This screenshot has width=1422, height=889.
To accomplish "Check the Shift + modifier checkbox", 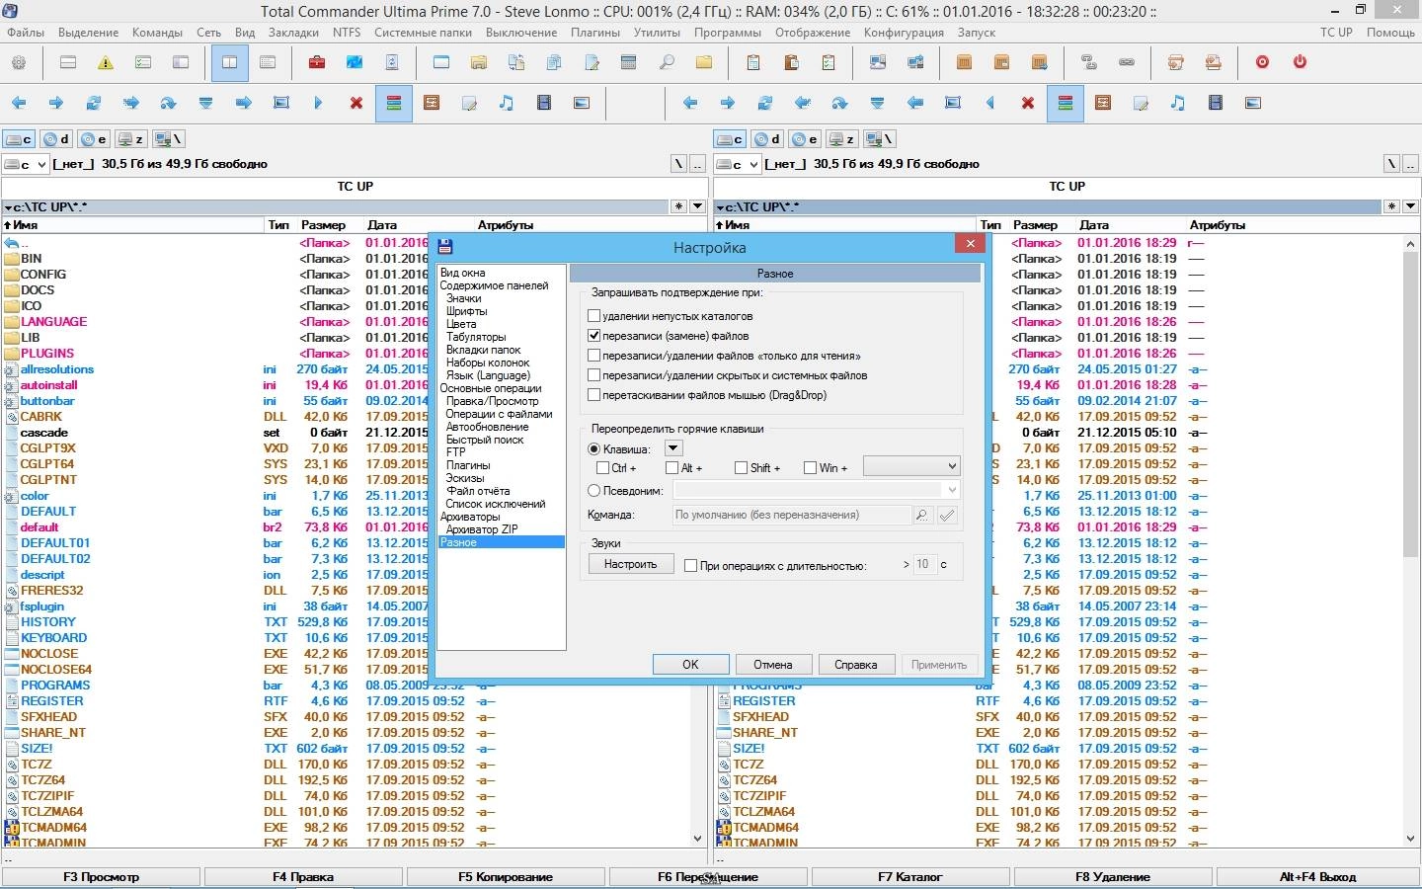I will (741, 468).
